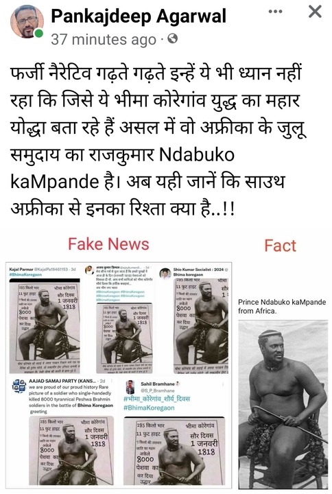Click the Fact red heading

[281, 246]
